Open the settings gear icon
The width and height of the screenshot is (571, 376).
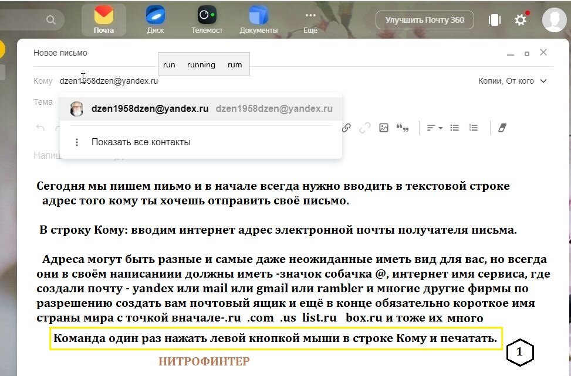(x=521, y=19)
